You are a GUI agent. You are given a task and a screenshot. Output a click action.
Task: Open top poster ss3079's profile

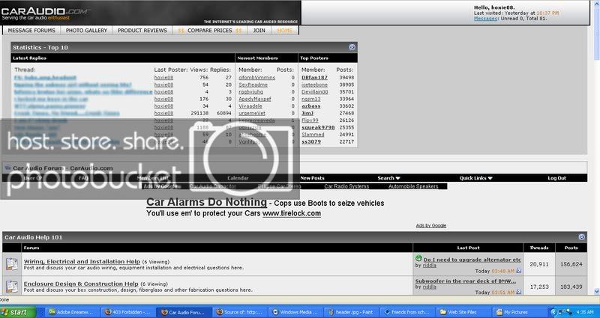311,141
